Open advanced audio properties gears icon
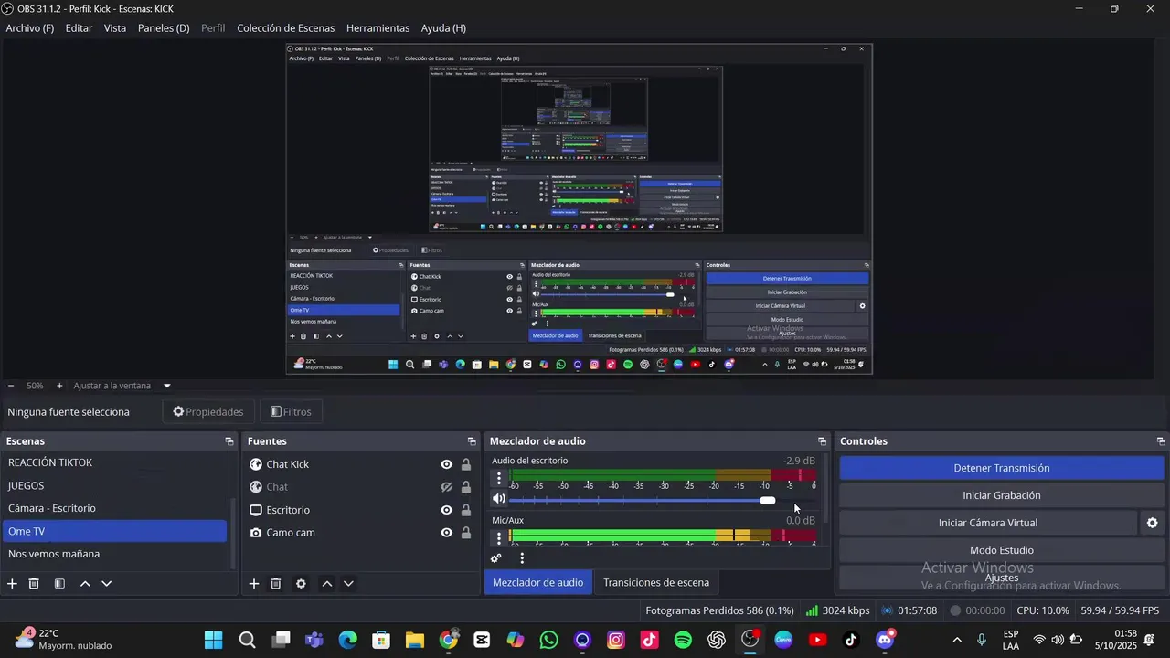Screen dimensions: 1170x658 [x=496, y=558]
